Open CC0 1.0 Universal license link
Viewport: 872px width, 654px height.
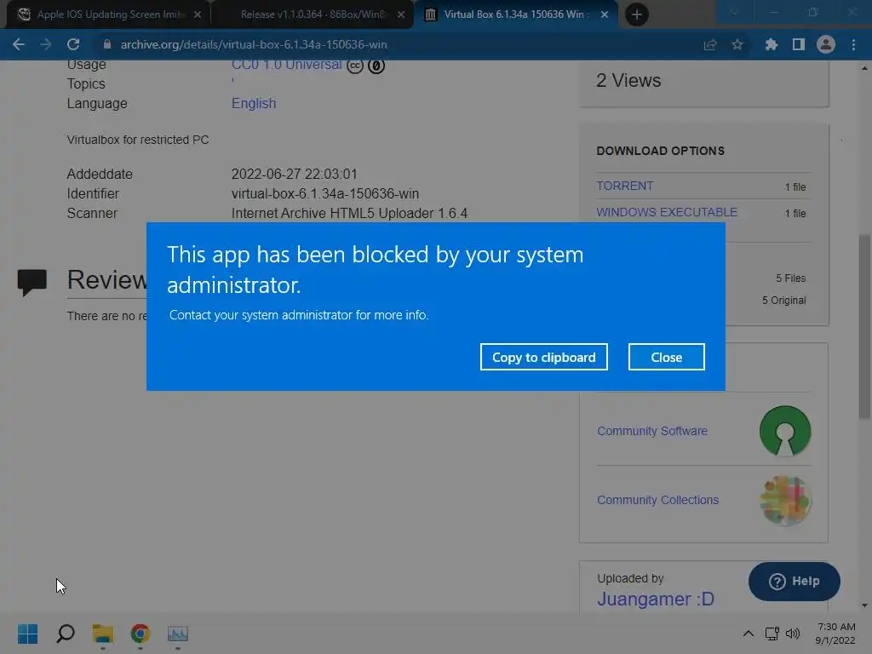pyautogui.click(x=286, y=65)
